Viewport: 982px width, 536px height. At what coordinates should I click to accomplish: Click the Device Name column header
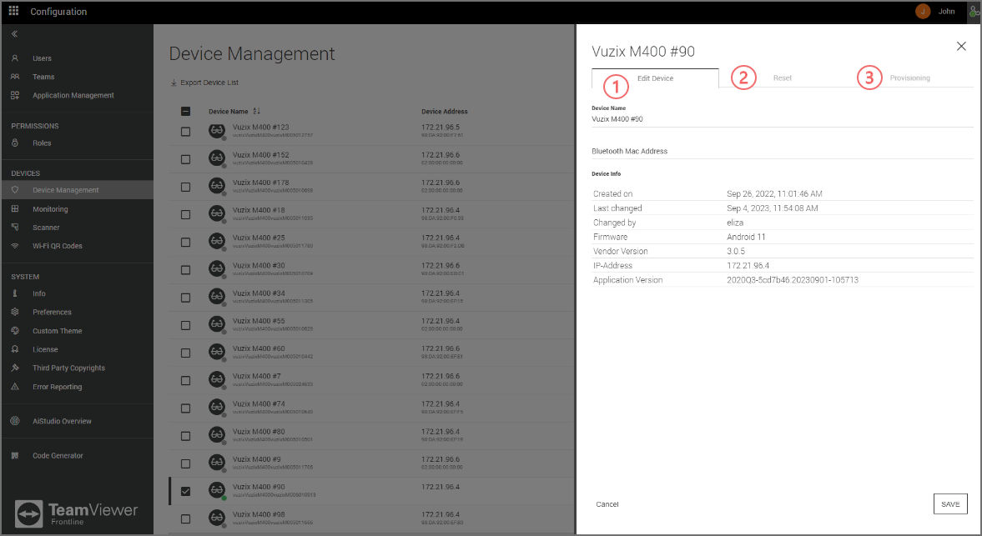pos(228,112)
